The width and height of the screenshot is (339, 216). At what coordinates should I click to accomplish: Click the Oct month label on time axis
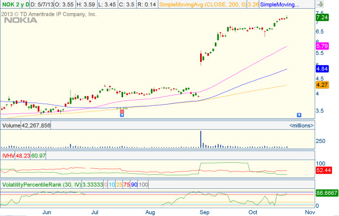tap(253, 212)
